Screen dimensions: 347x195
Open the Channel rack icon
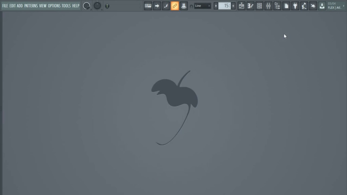point(259,6)
